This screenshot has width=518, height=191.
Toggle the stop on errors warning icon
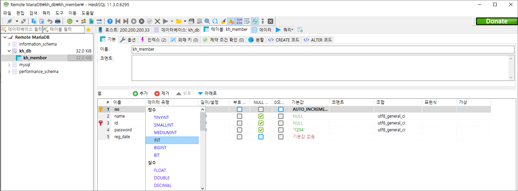click(231, 21)
